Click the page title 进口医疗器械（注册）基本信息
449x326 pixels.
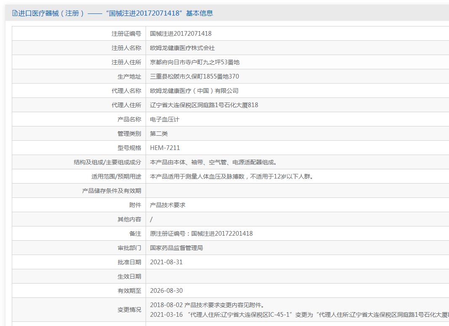click(116, 13)
